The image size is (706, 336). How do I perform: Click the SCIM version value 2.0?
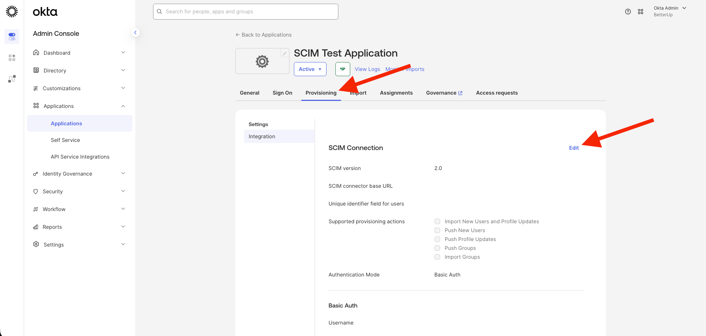click(438, 168)
